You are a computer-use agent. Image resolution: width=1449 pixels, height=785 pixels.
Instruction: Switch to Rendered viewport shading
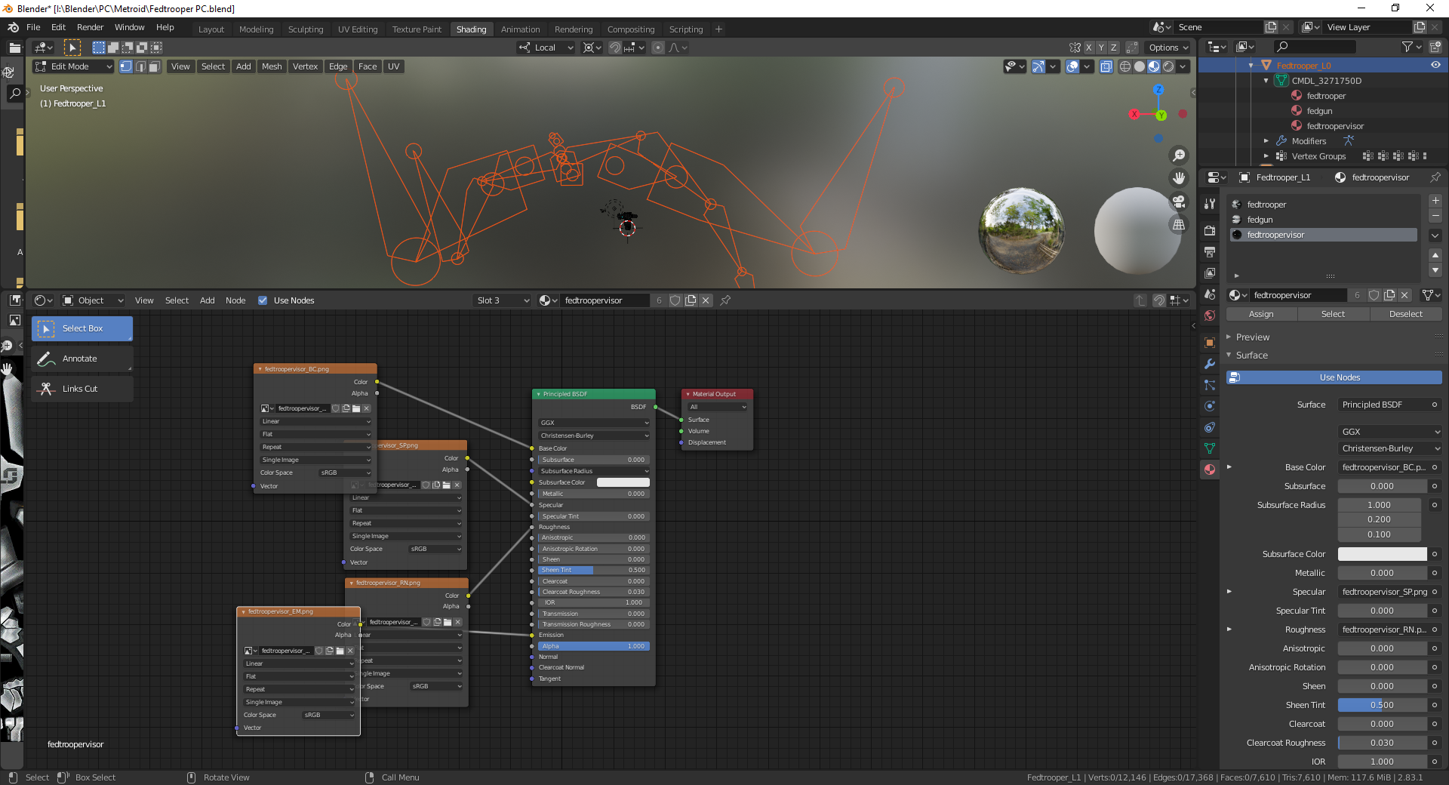coord(1168,66)
